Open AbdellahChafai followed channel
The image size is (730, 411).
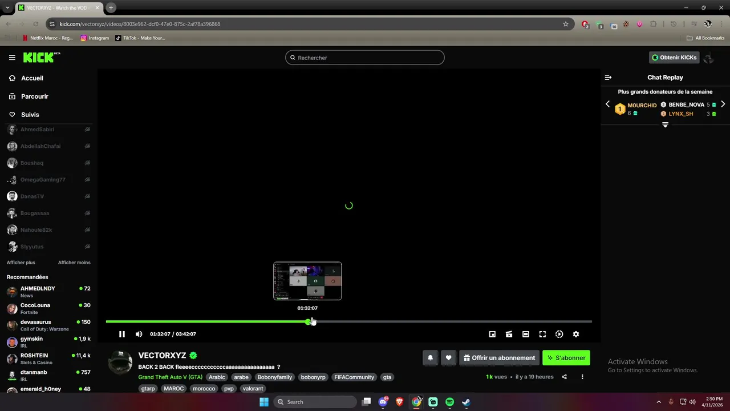tap(48, 146)
